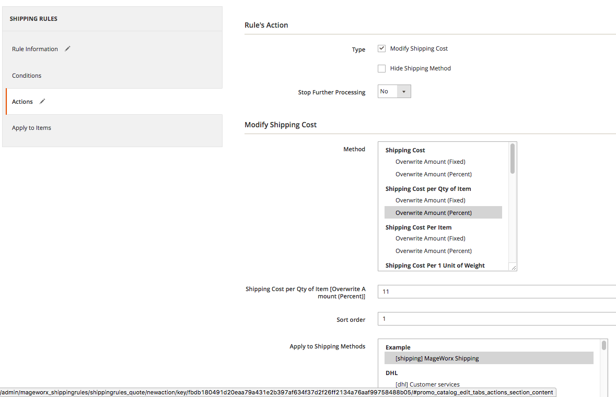Select the Actions tab in sidebar
Viewport: 616px width, 397px height.
pos(22,102)
